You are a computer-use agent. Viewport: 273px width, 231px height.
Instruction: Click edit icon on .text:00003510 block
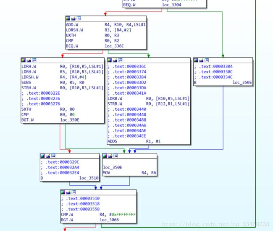[68, 192]
